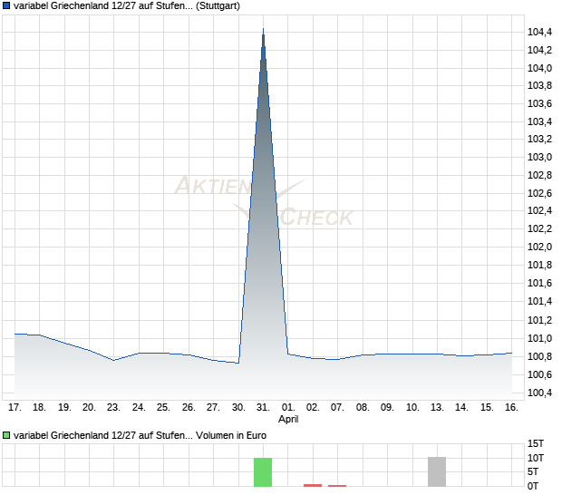Click the '01.' date label on the x-axis
The height and width of the screenshot is (495, 562).
click(x=288, y=408)
